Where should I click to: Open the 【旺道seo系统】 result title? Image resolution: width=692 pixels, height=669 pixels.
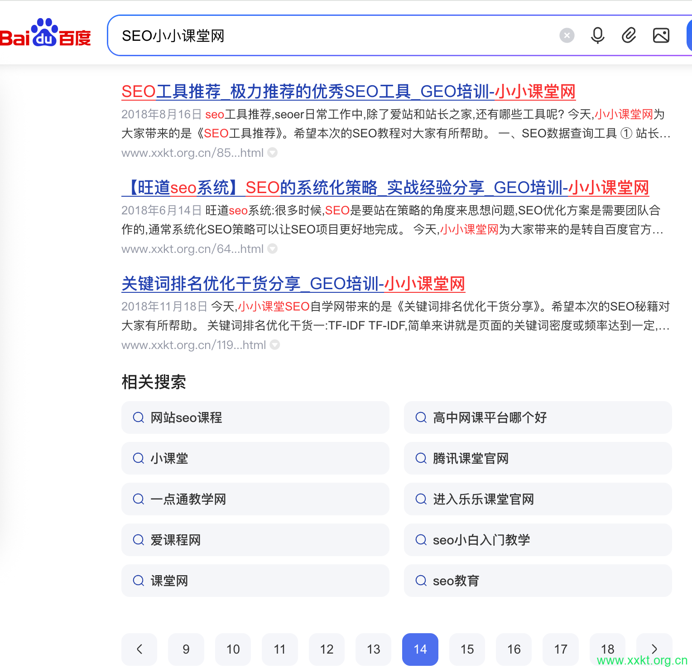[x=385, y=188]
